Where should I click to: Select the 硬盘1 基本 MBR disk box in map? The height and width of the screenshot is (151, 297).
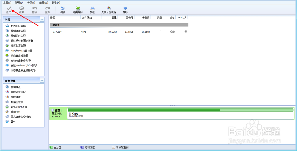pyautogui.click(x=58, y=114)
